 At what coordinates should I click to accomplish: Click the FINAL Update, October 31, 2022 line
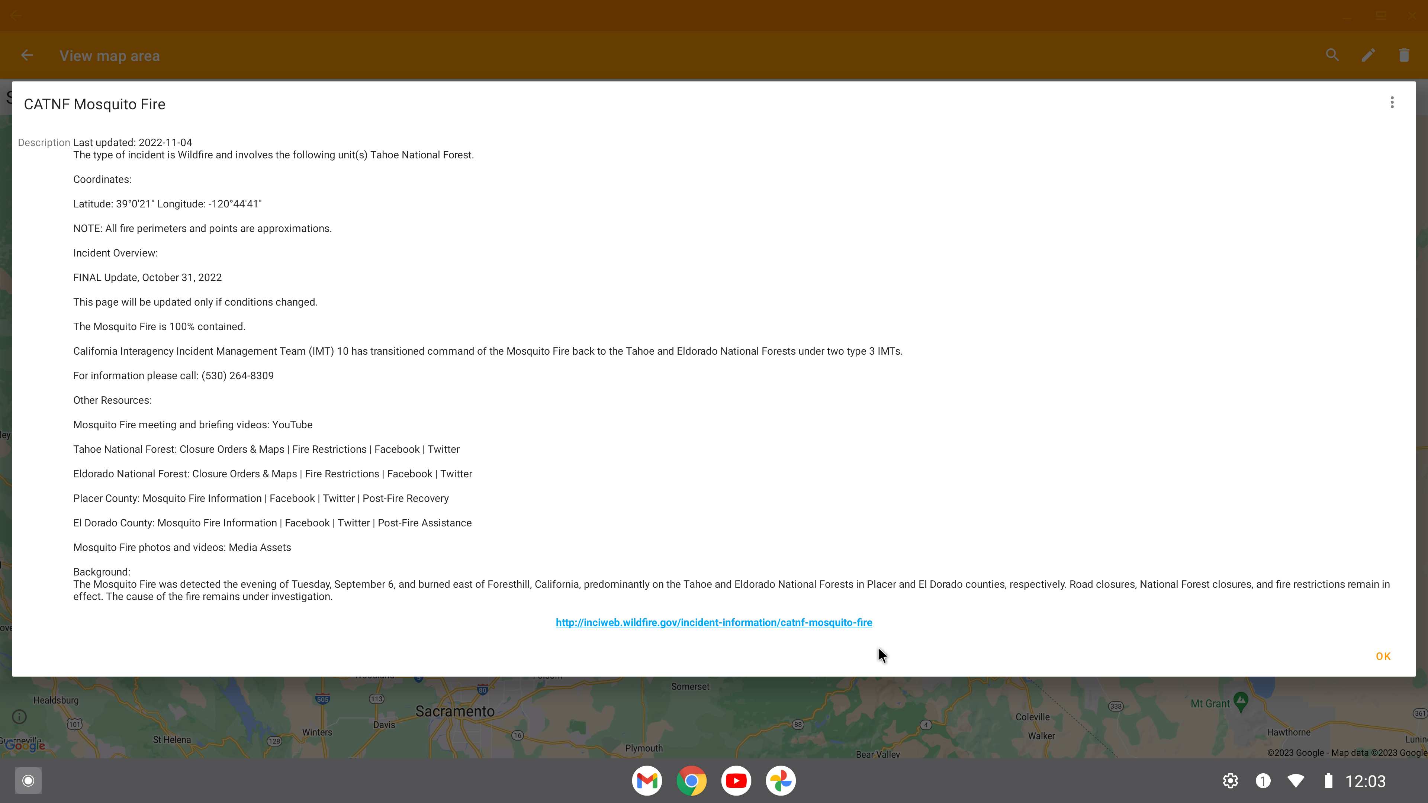pos(148,278)
